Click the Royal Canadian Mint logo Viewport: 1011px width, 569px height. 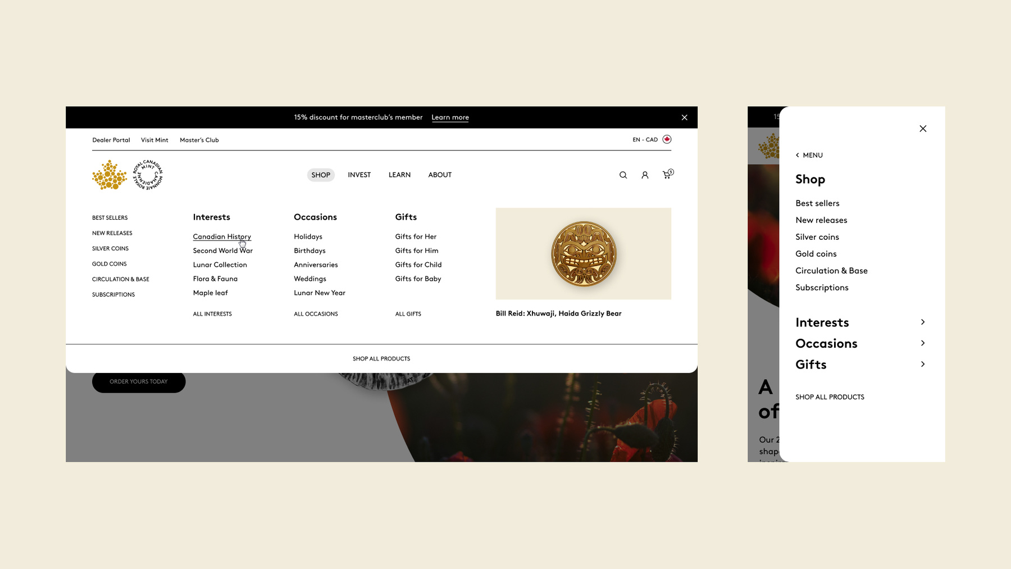[127, 175]
